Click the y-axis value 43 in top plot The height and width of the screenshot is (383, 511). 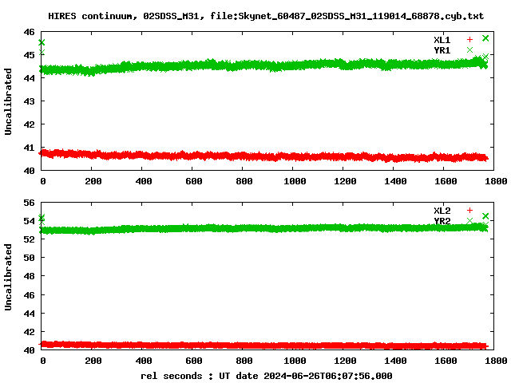tap(29, 101)
